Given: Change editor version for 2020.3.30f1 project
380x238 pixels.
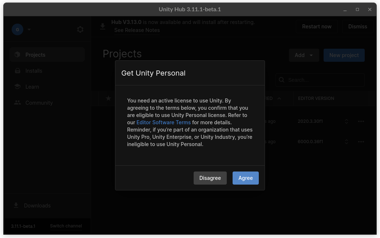Looking at the screenshot, I should click(347, 121).
